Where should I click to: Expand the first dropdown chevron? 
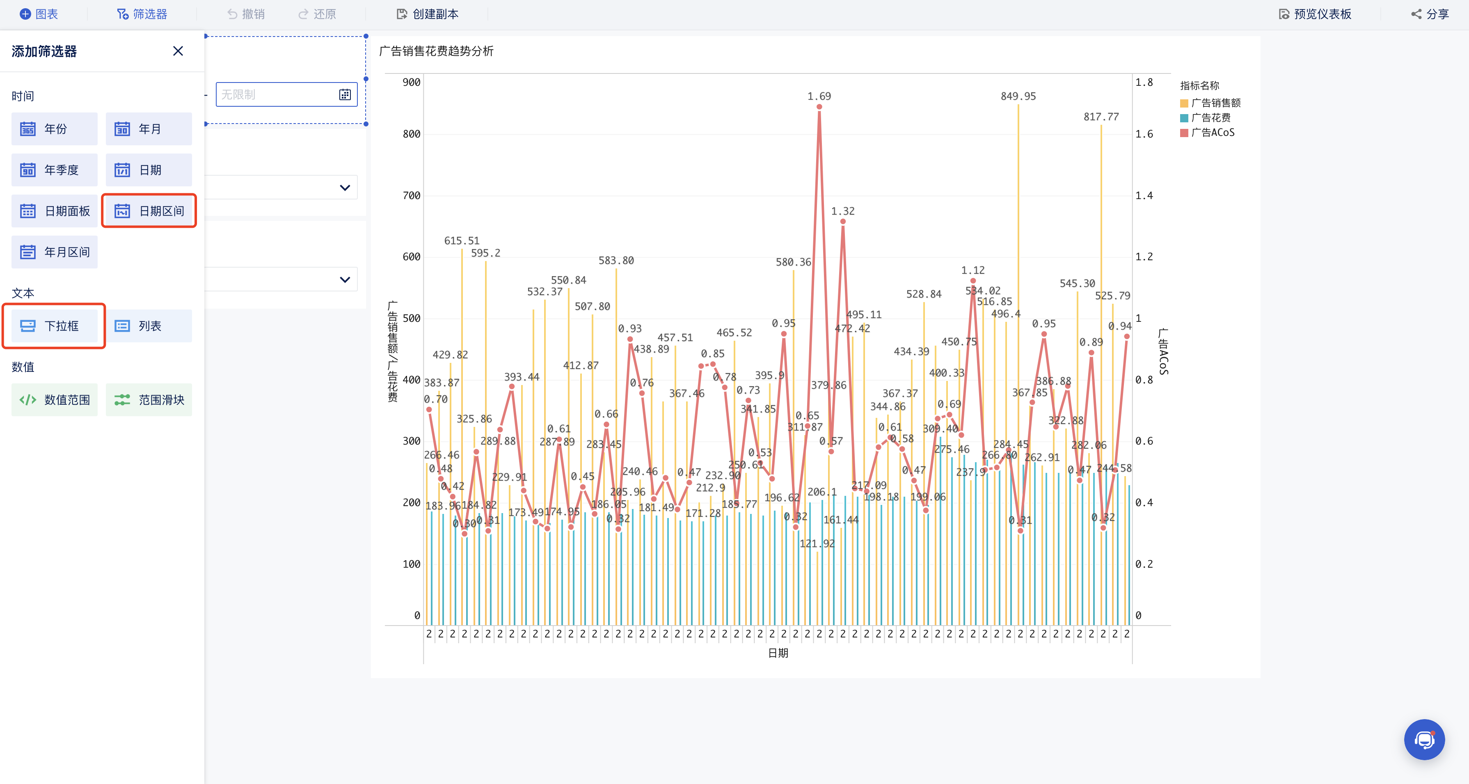(x=344, y=188)
